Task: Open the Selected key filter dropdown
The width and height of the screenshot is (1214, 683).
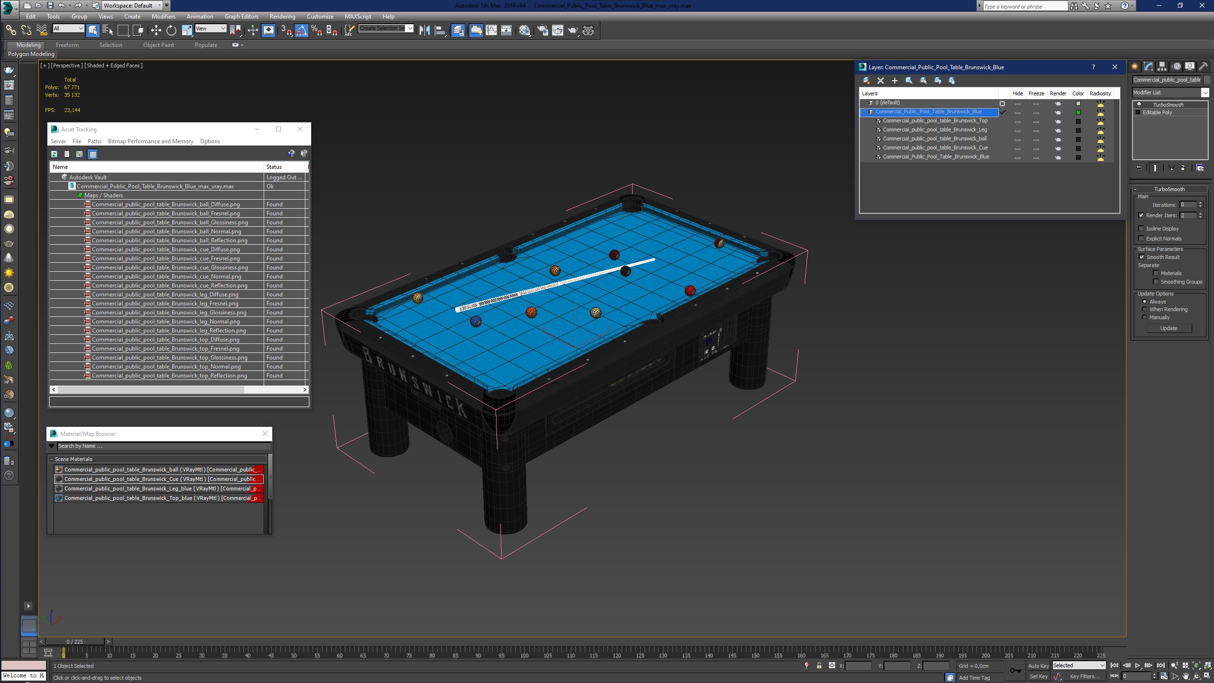Action: [x=1079, y=665]
